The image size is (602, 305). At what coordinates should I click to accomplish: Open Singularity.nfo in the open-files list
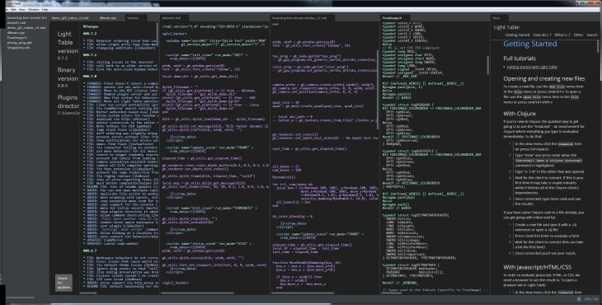[18, 48]
